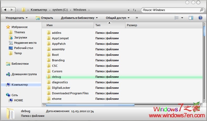Click the folder icon in the address bar

tap(23, 10)
